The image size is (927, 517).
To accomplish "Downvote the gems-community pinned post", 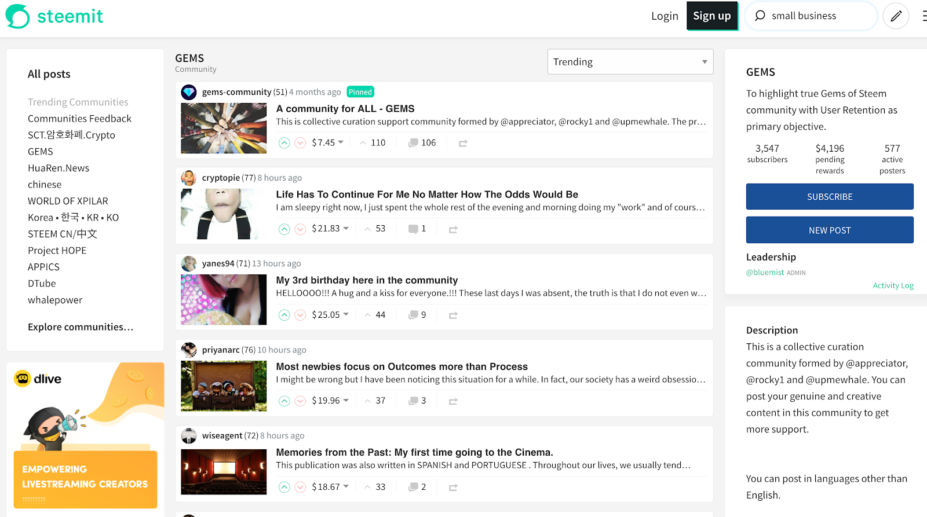I will pos(300,143).
